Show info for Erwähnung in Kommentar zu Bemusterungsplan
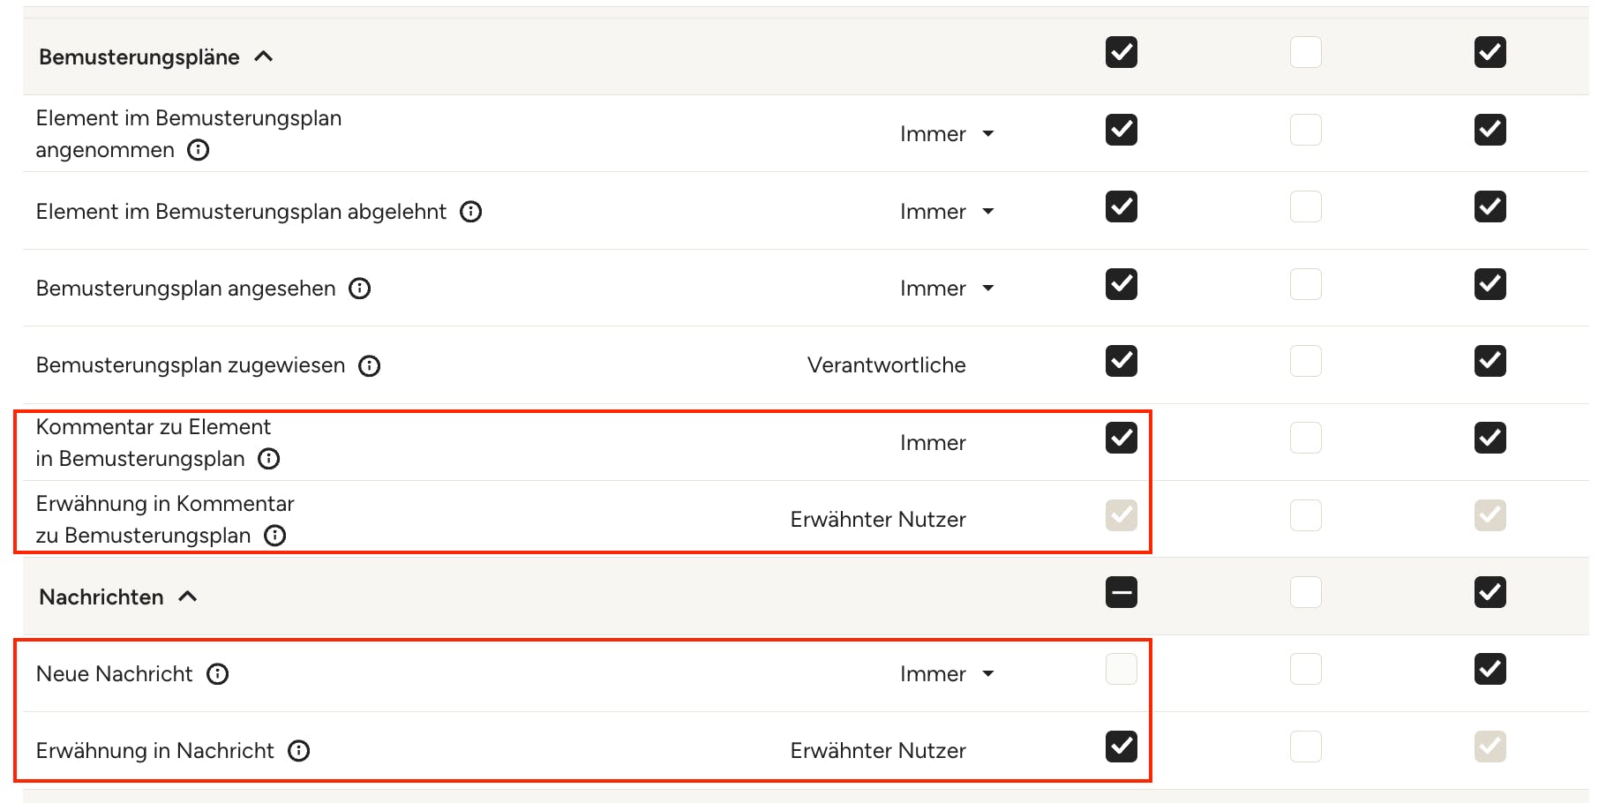This screenshot has width=1606, height=803. click(x=275, y=536)
